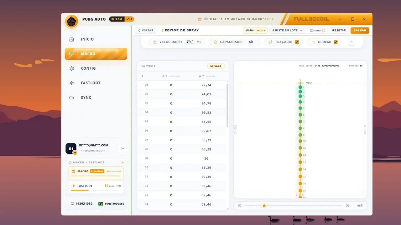This screenshot has height=225, width=401.
Task: Click the Release v5.3 version badge
Action: tap(122, 19)
